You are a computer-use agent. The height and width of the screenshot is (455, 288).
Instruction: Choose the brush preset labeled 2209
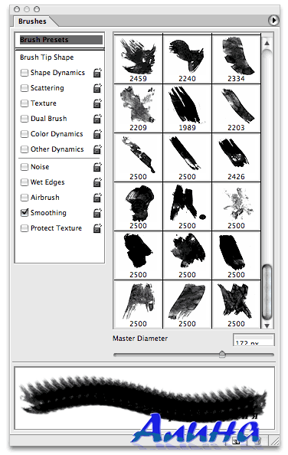pos(138,109)
